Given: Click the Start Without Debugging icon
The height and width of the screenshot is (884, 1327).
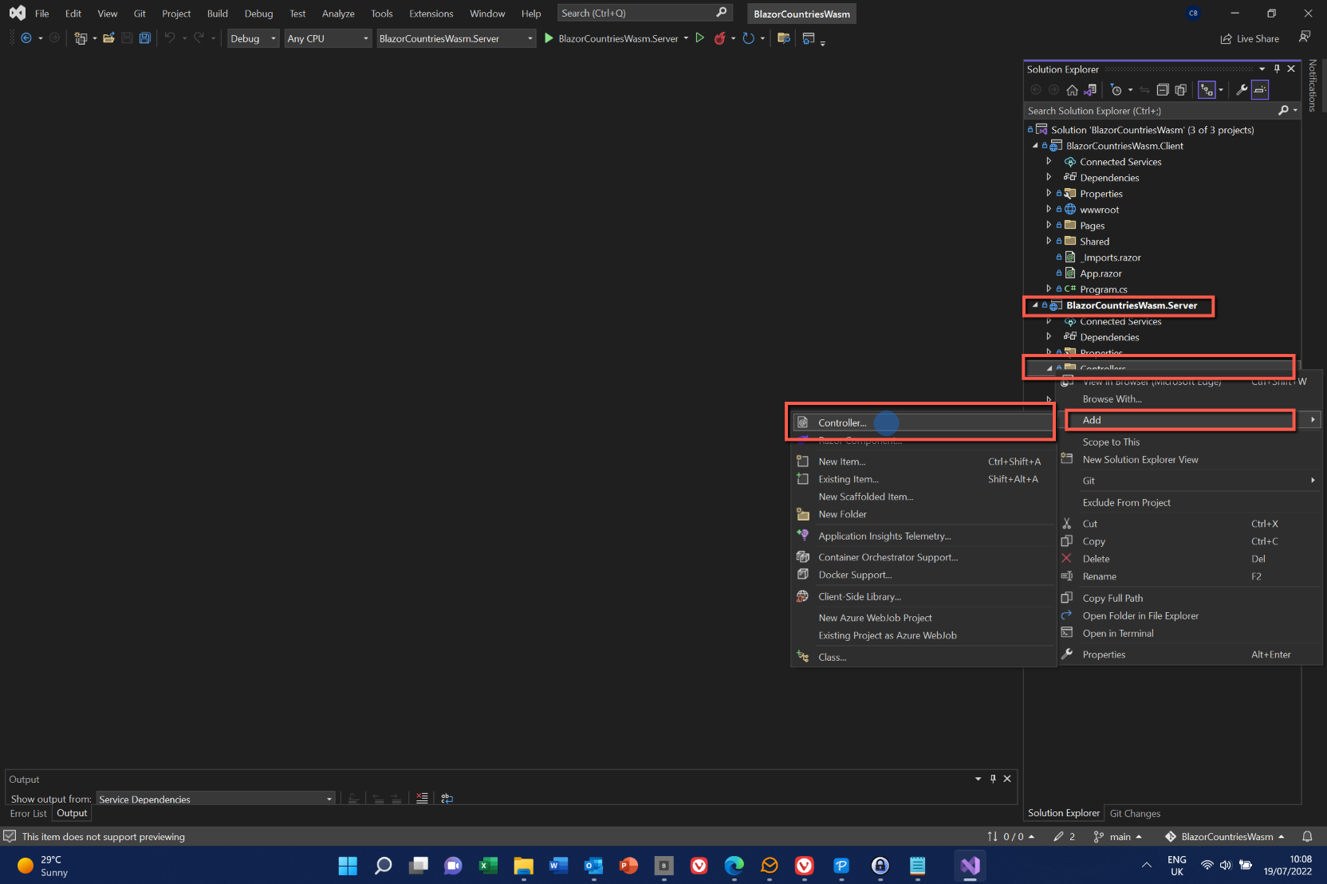Looking at the screenshot, I should point(699,38).
